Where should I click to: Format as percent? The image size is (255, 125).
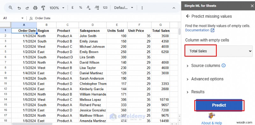click(81, 7)
